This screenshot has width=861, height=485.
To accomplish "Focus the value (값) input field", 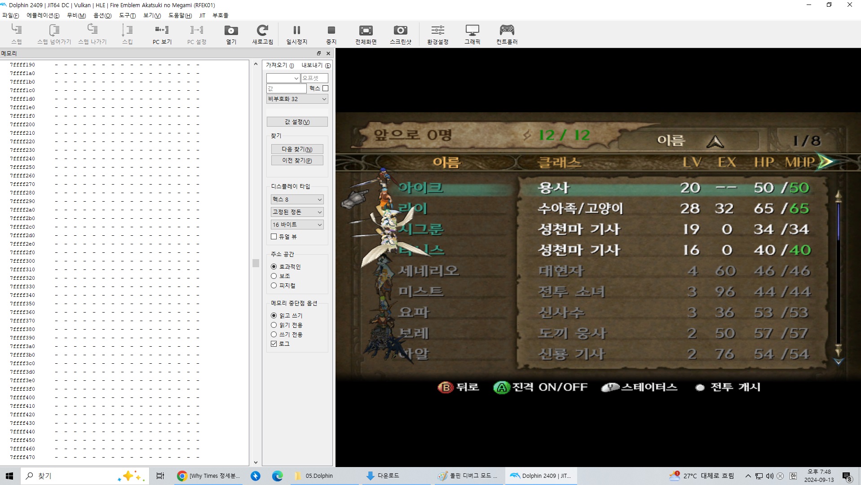I will (x=286, y=88).
